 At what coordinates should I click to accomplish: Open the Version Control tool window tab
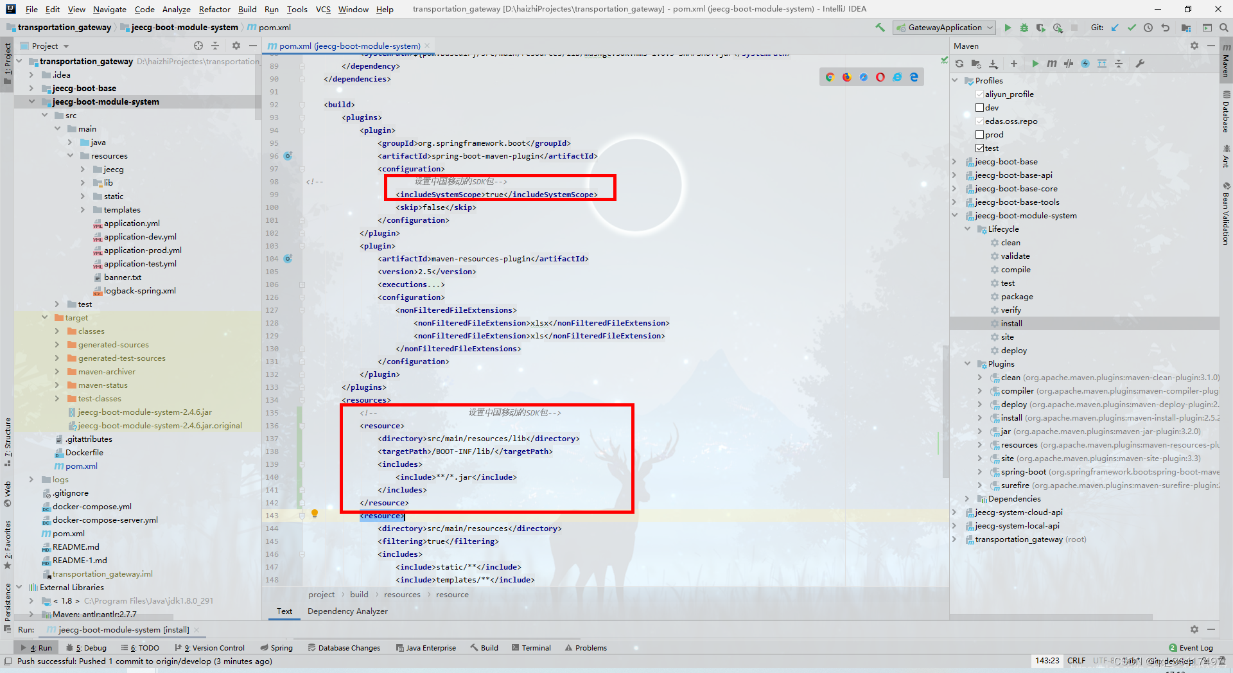point(210,647)
